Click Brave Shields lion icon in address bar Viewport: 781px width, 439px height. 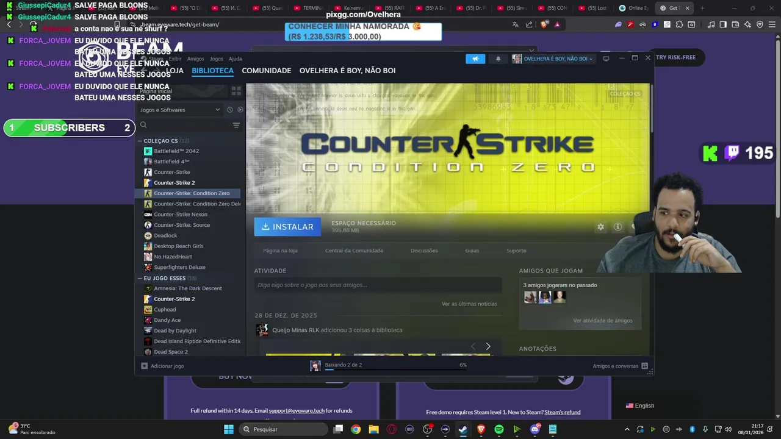point(545,24)
